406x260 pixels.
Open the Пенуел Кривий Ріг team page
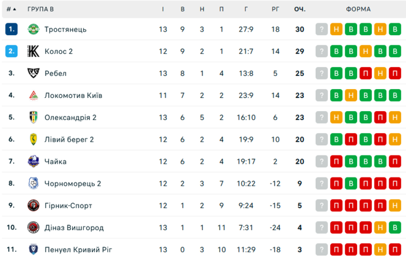point(78,249)
